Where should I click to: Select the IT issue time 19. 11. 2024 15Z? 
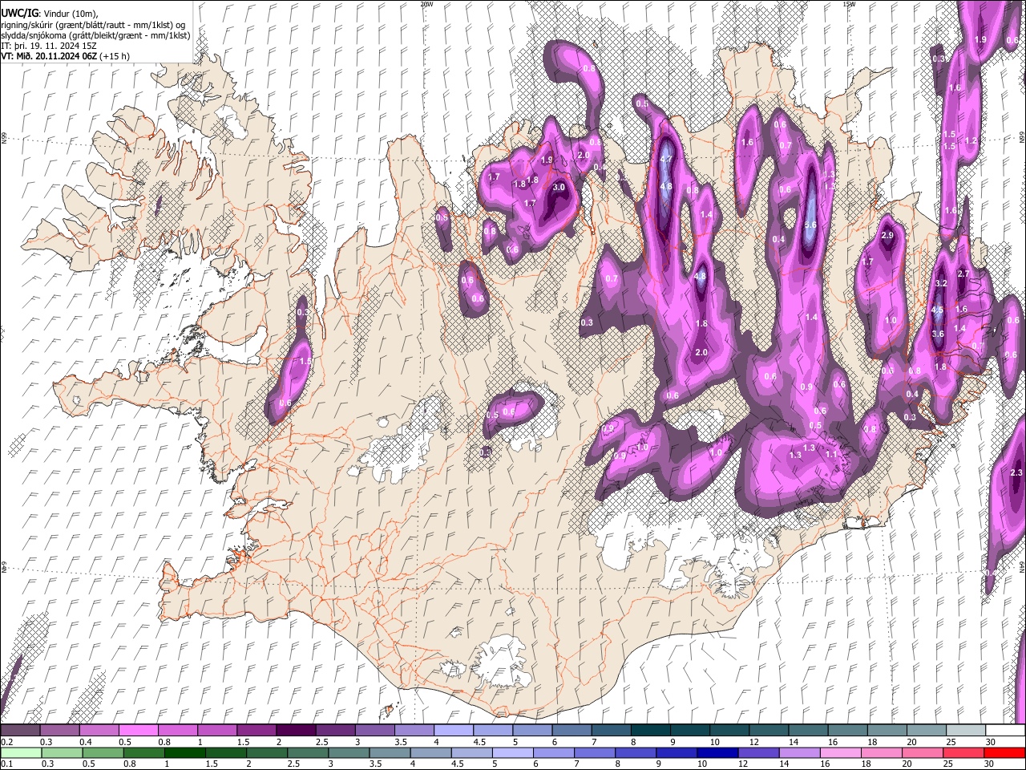[48, 46]
